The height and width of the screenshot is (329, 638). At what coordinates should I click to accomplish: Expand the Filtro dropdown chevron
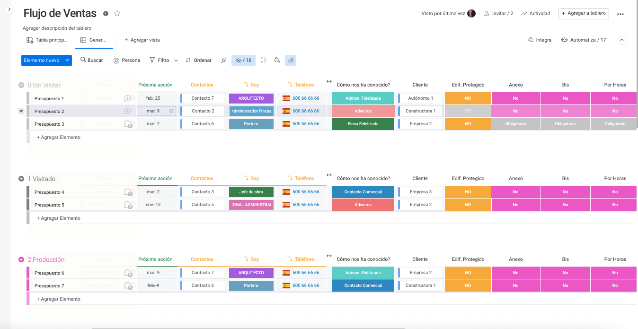click(176, 61)
